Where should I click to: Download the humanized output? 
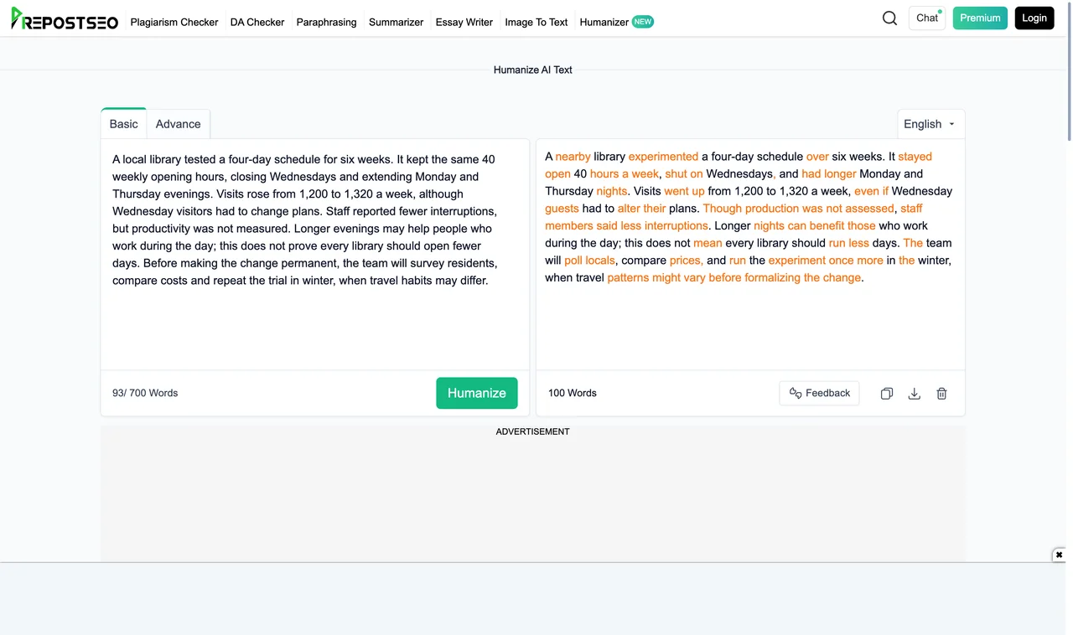click(915, 394)
